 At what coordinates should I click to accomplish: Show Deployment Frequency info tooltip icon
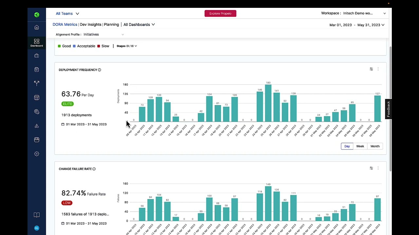click(x=100, y=70)
